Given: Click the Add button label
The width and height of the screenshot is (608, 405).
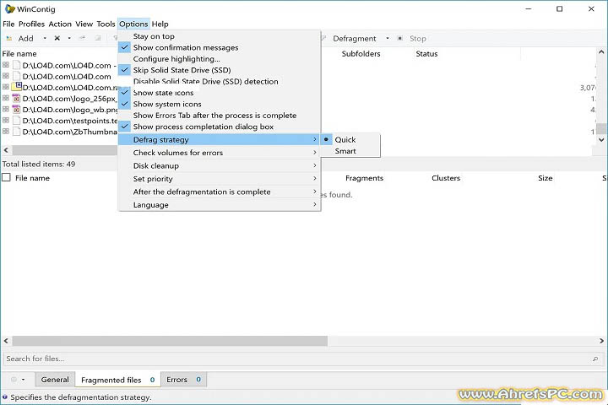Looking at the screenshot, I should [x=25, y=38].
